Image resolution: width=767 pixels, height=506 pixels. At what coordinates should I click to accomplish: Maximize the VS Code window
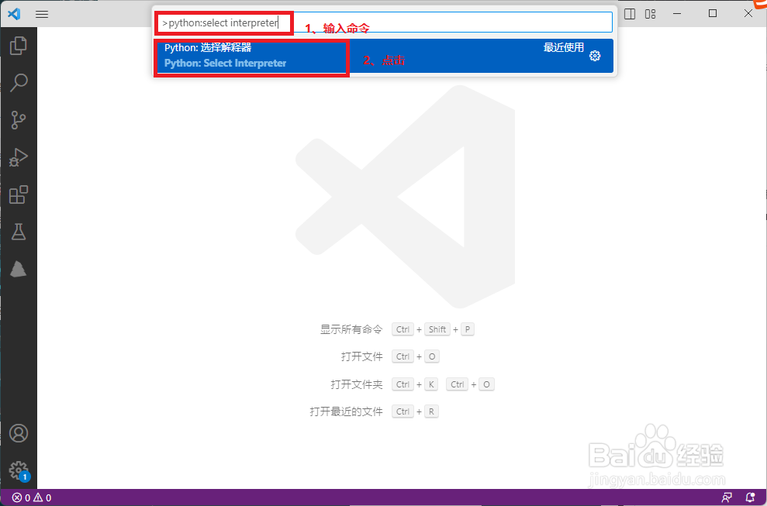(x=713, y=14)
